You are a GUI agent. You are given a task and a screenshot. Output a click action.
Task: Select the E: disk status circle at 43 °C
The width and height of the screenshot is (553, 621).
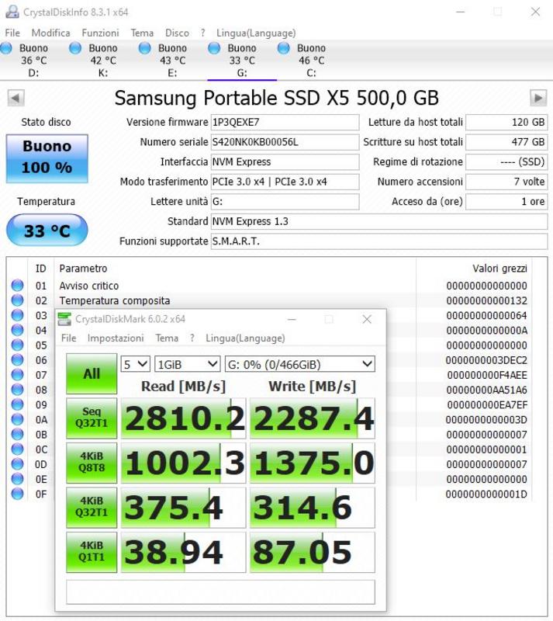[145, 48]
